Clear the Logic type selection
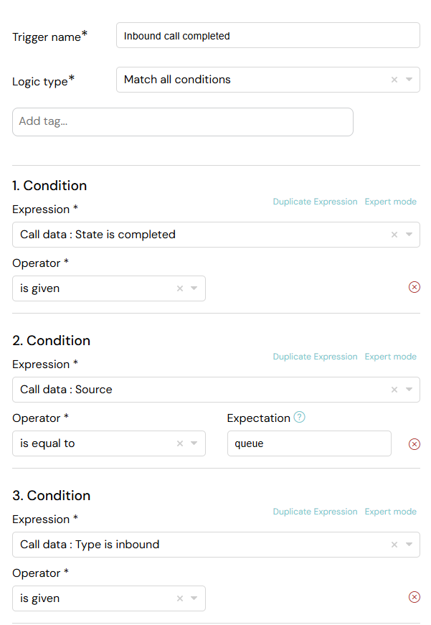This screenshot has height=625, width=431. click(x=394, y=80)
